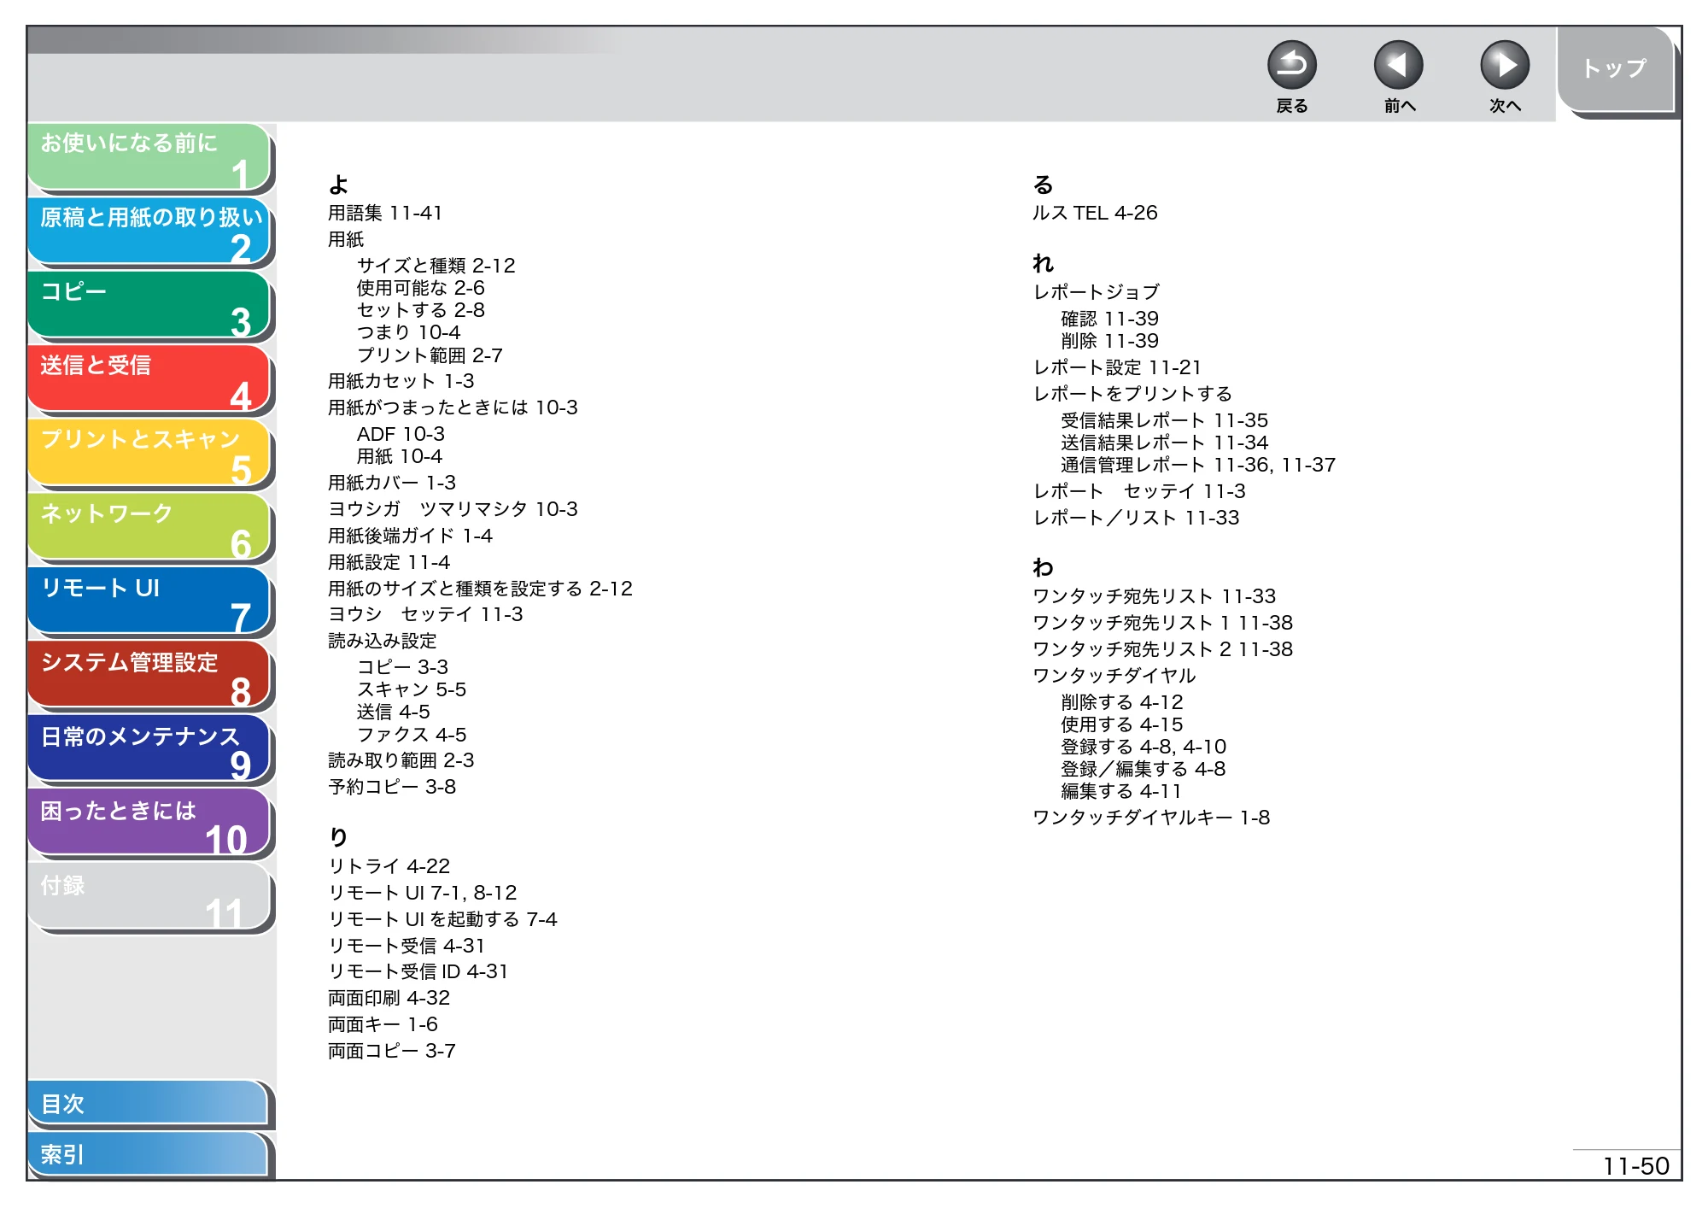Open the トップ tab
Viewport: 1708px width, 1208px height.
click(1614, 69)
